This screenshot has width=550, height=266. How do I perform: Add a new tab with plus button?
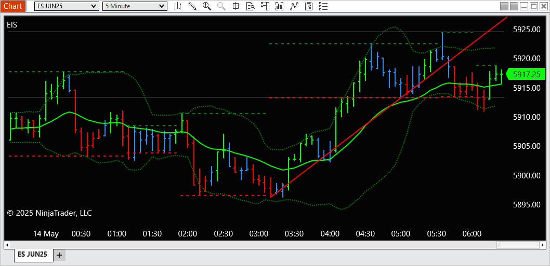pos(59,255)
